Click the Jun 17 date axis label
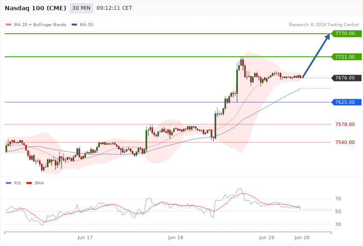 [85, 237]
